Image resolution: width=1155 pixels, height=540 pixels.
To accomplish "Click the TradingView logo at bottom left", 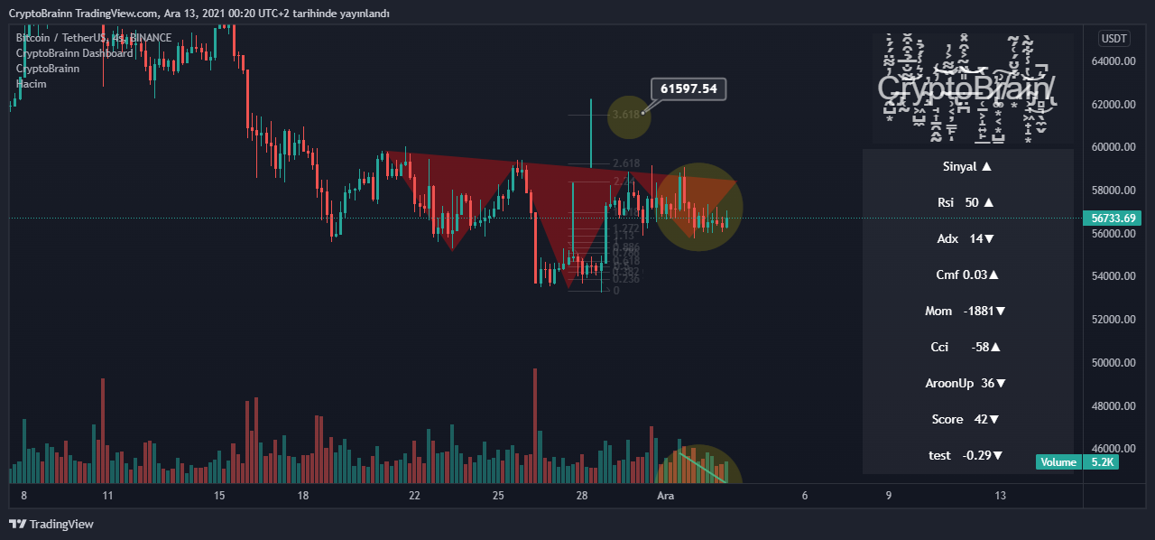I will pyautogui.click(x=51, y=524).
